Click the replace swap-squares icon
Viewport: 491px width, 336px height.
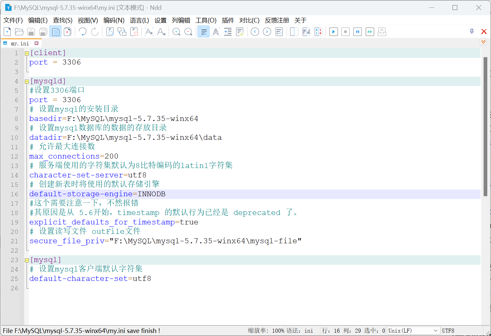[x=122, y=32]
